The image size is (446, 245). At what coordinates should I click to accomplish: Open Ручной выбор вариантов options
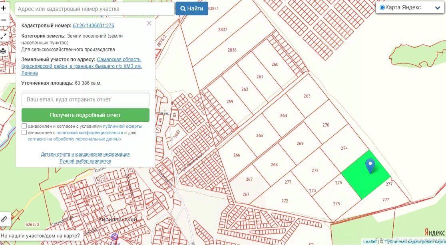click(86, 161)
